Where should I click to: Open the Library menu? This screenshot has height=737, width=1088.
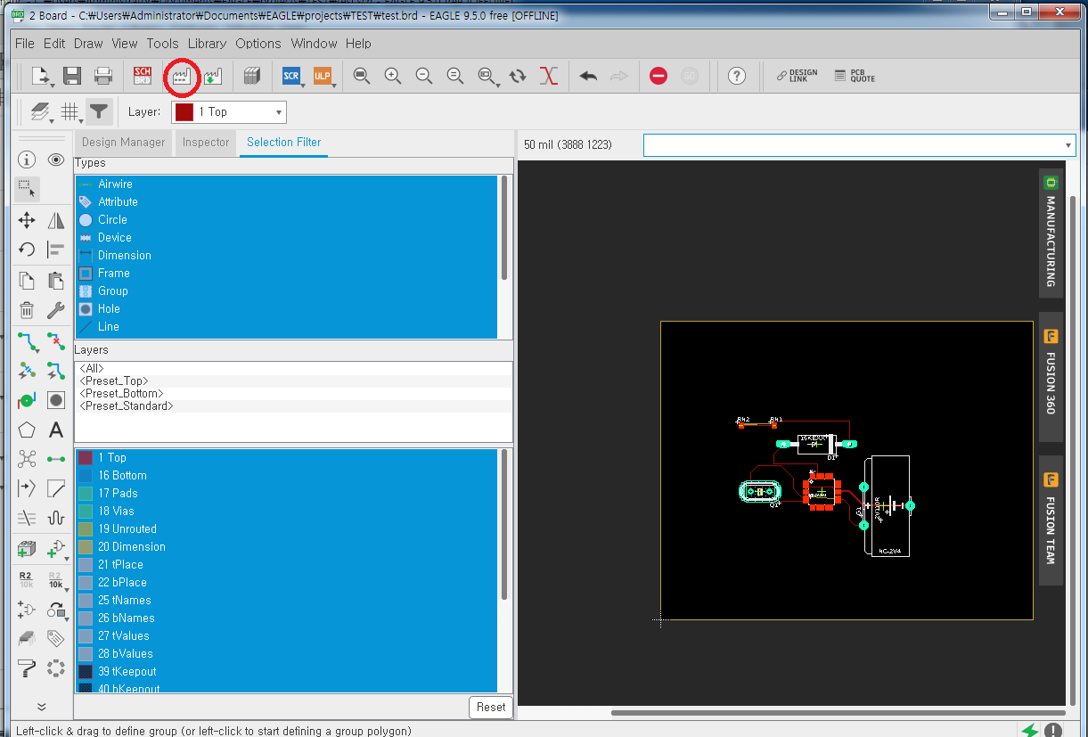(207, 43)
